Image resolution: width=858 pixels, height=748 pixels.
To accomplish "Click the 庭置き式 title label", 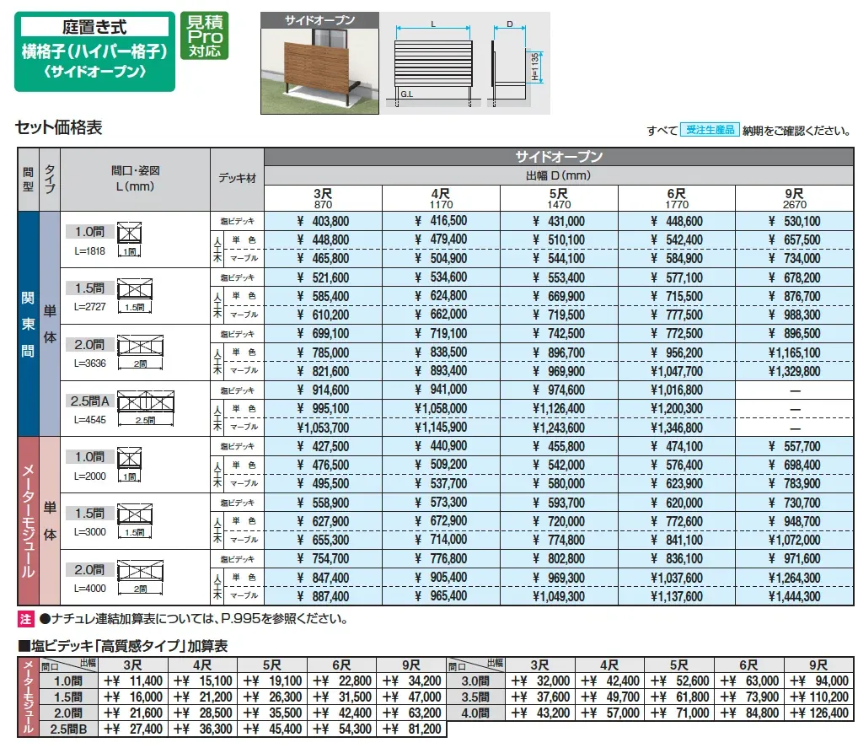I will coord(94,28).
